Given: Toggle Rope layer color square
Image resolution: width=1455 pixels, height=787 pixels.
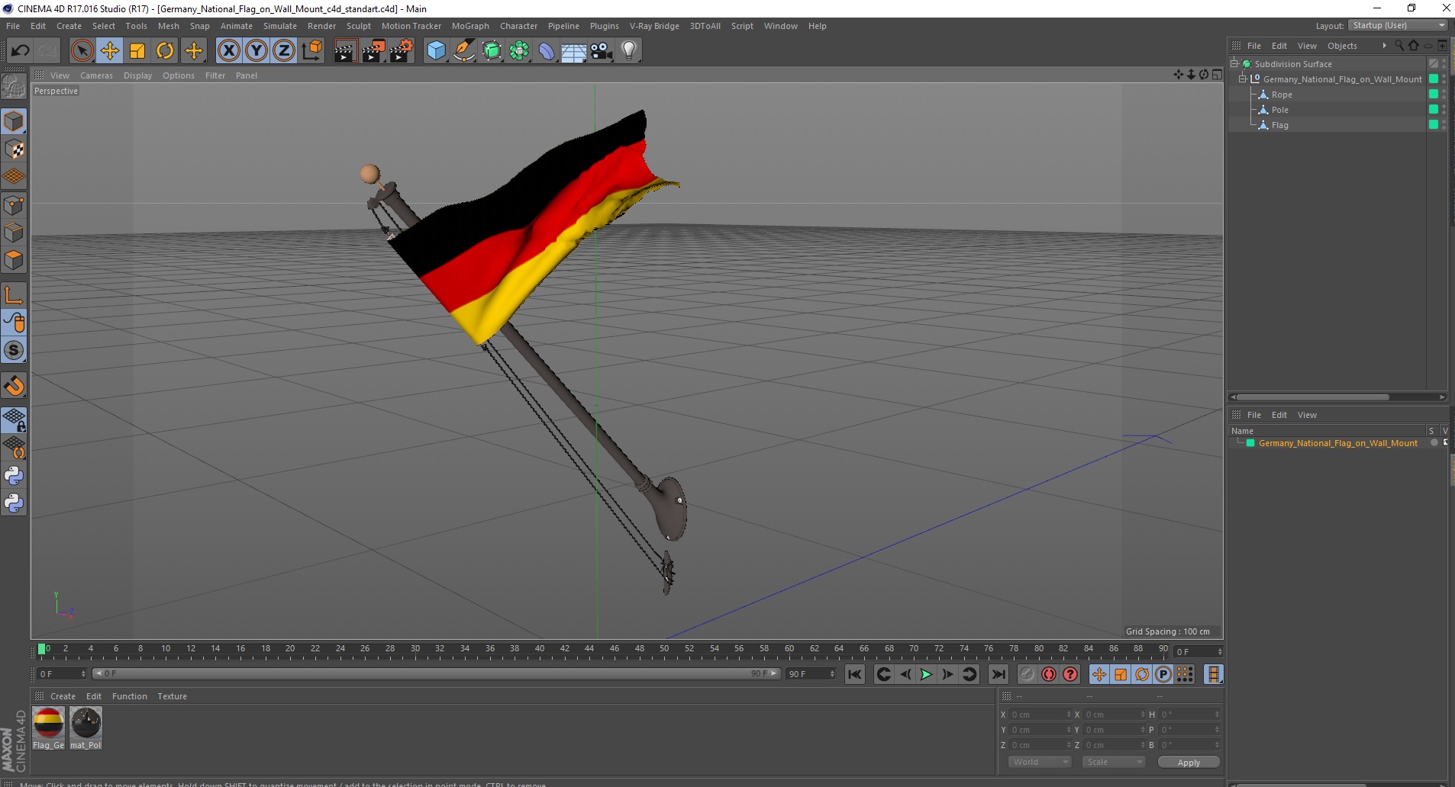Looking at the screenshot, I should (1434, 95).
